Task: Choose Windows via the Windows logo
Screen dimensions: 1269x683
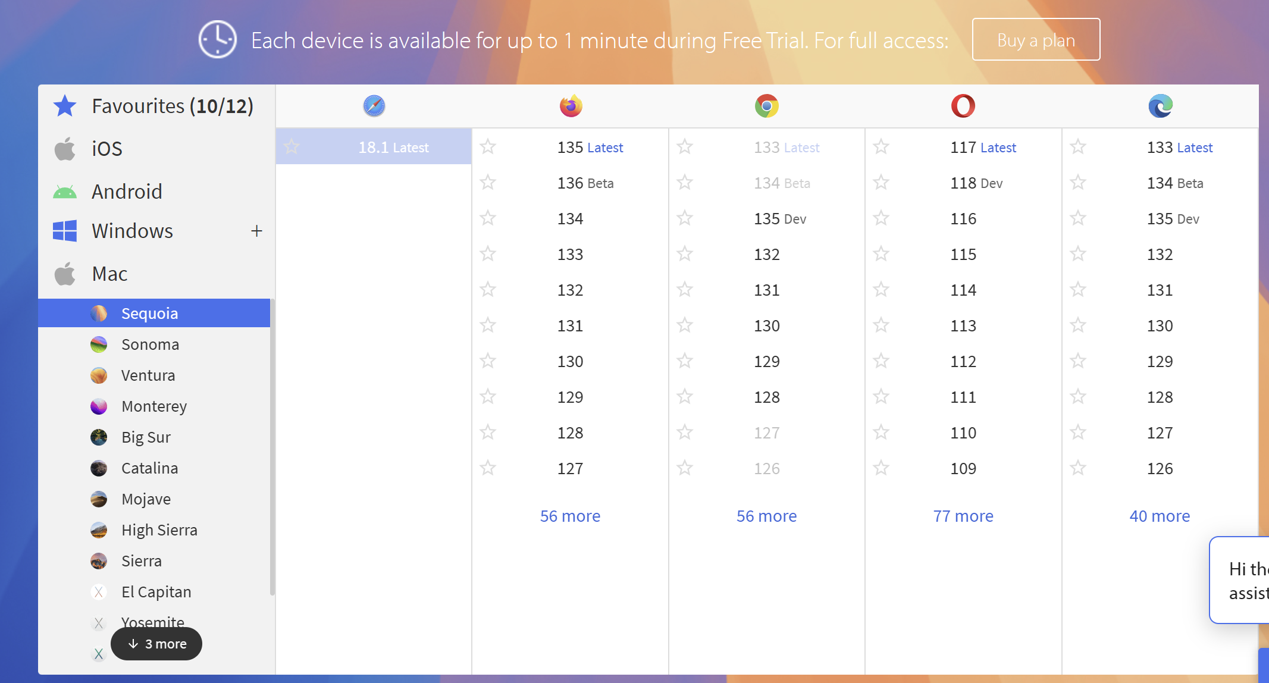Action: coord(65,231)
